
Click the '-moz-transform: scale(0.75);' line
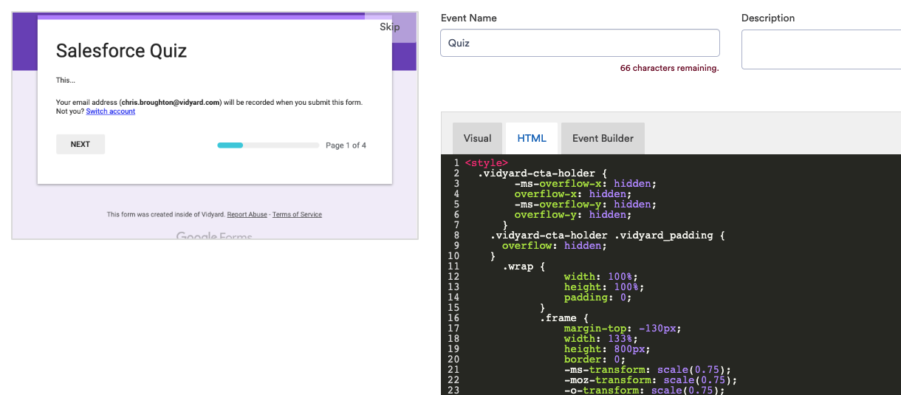click(650, 380)
